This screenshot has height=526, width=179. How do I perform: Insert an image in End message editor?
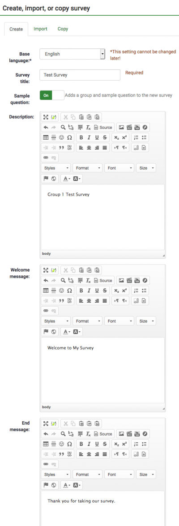(121, 434)
